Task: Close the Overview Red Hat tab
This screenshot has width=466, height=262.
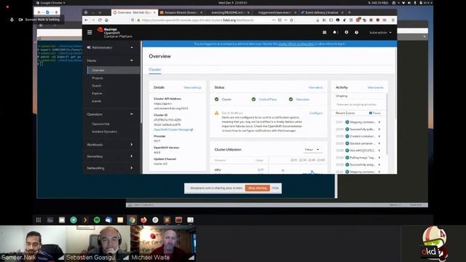Action: point(154,12)
